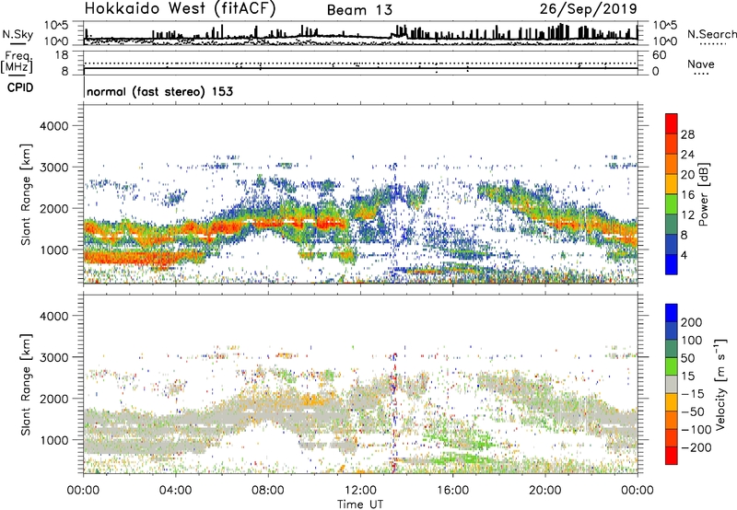The image size is (737, 510).
Task: Click the 'Time UT' axis label
Action: [360, 504]
